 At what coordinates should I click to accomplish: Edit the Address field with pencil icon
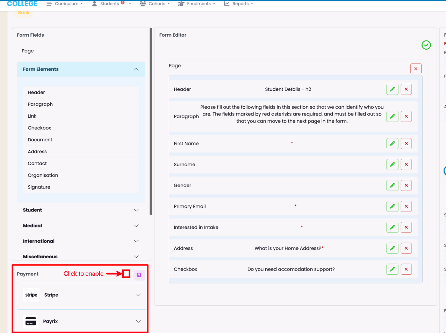coord(392,248)
